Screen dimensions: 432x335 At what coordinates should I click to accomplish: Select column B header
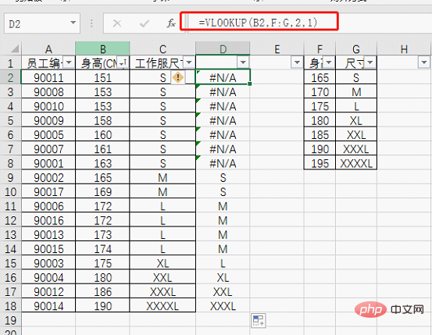(x=102, y=48)
